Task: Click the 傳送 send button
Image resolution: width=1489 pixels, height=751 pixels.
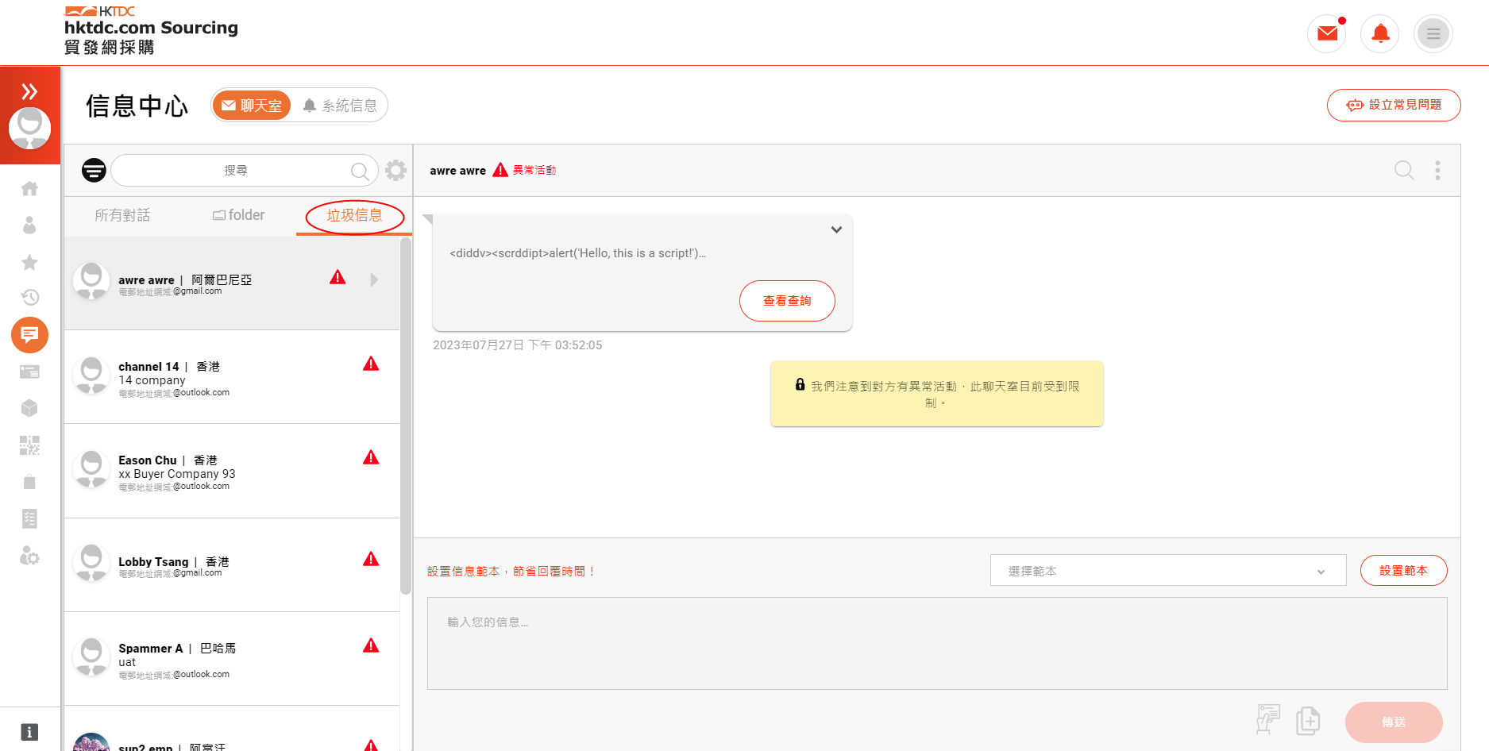Action: coord(1394,722)
